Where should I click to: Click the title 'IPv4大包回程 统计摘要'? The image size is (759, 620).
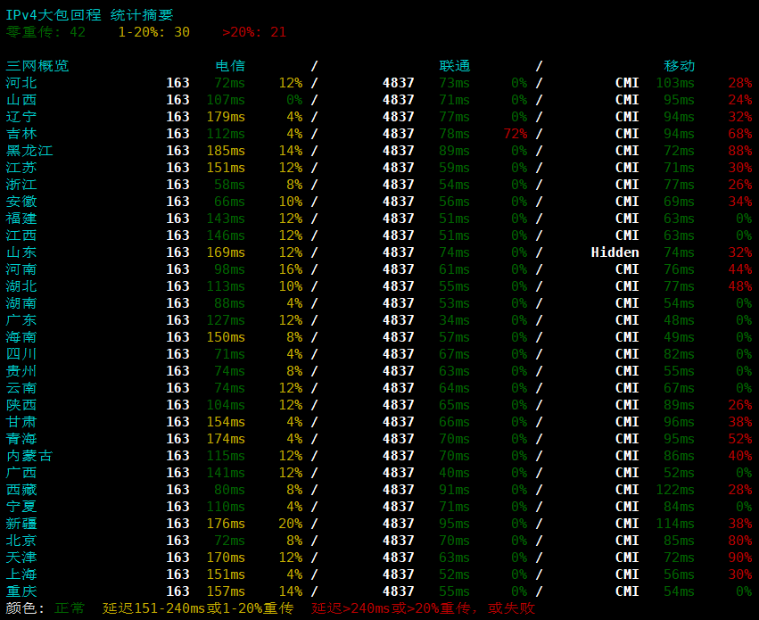(x=89, y=15)
